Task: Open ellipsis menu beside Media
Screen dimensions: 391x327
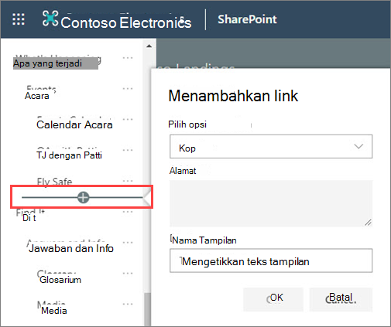Action: (x=128, y=304)
